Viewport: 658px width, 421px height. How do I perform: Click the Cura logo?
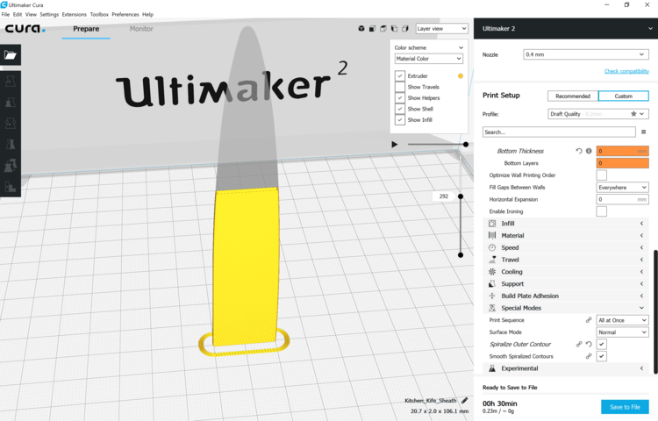[x=25, y=29]
